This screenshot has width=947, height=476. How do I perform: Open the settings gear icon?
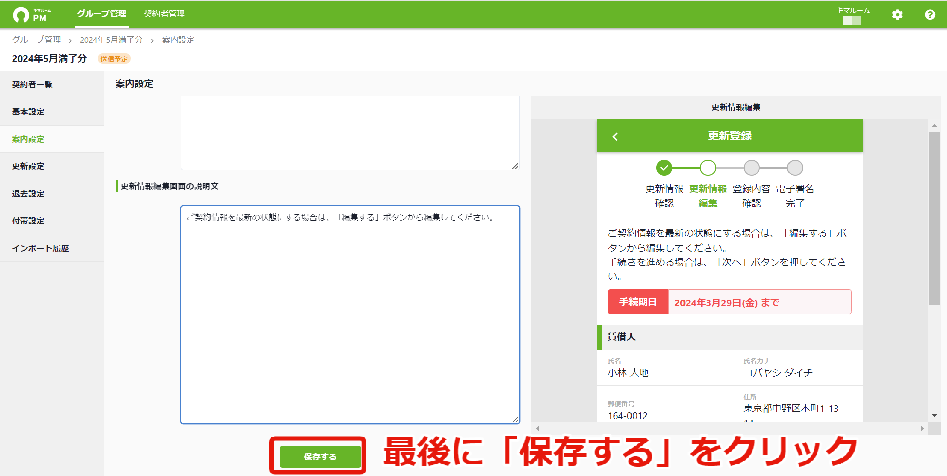[897, 15]
